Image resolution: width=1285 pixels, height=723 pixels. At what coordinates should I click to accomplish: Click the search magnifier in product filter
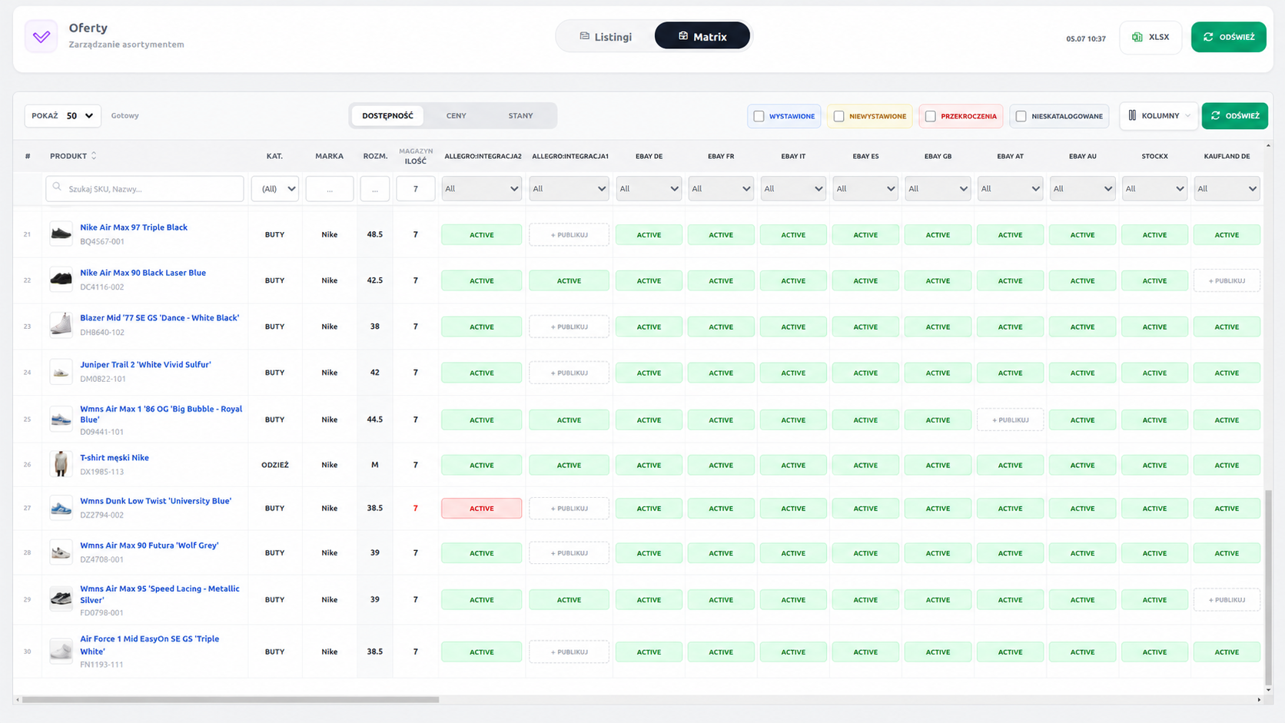click(x=57, y=187)
